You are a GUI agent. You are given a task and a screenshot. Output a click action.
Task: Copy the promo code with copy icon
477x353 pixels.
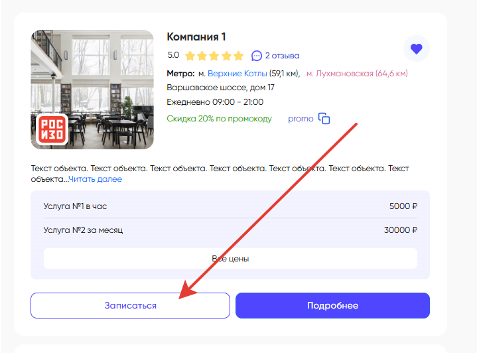[324, 119]
